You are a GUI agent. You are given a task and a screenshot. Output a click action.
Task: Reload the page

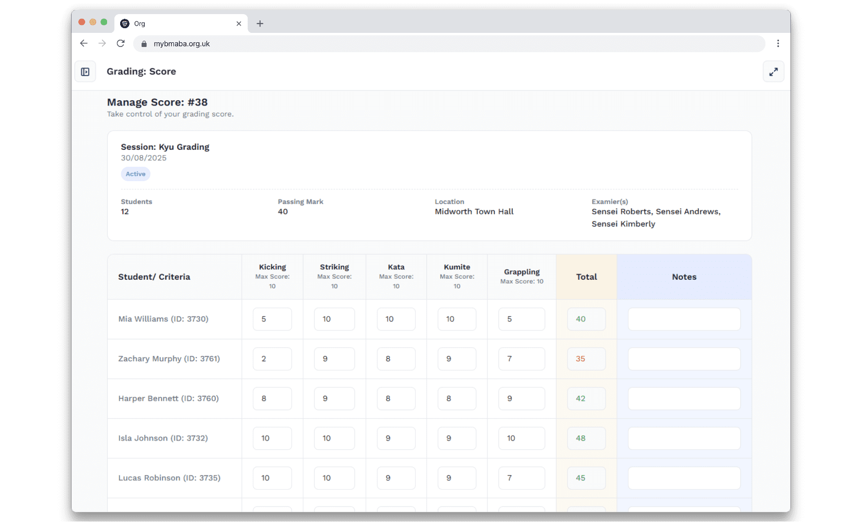point(121,43)
